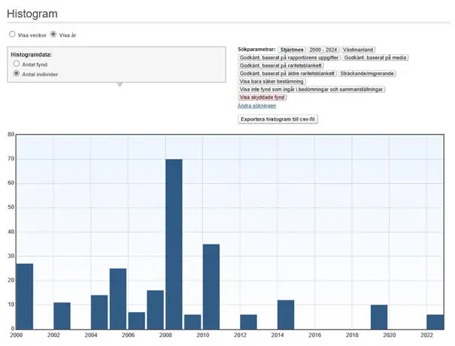Click the first bar for year 2000
This screenshot has height=346, width=455.
(25, 296)
